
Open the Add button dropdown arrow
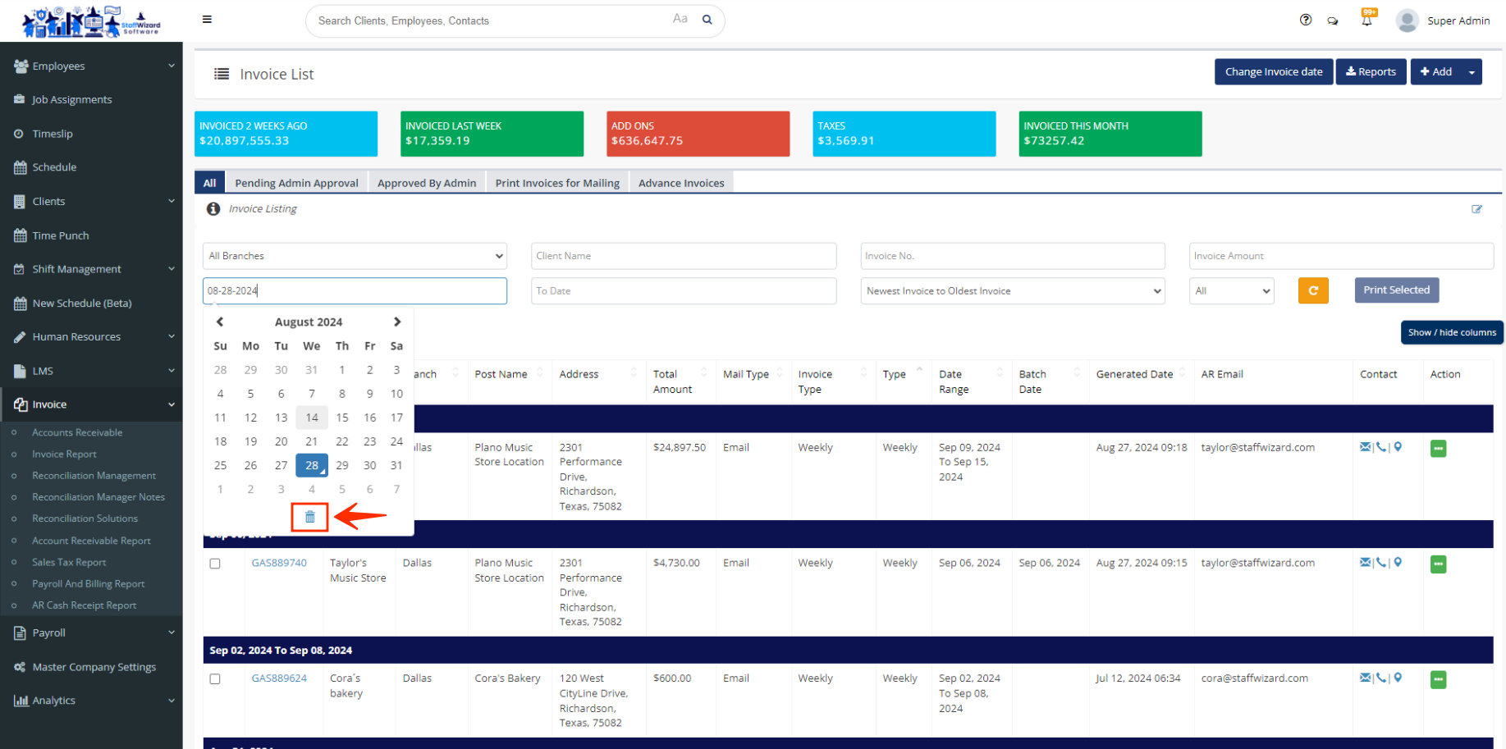[1472, 72]
